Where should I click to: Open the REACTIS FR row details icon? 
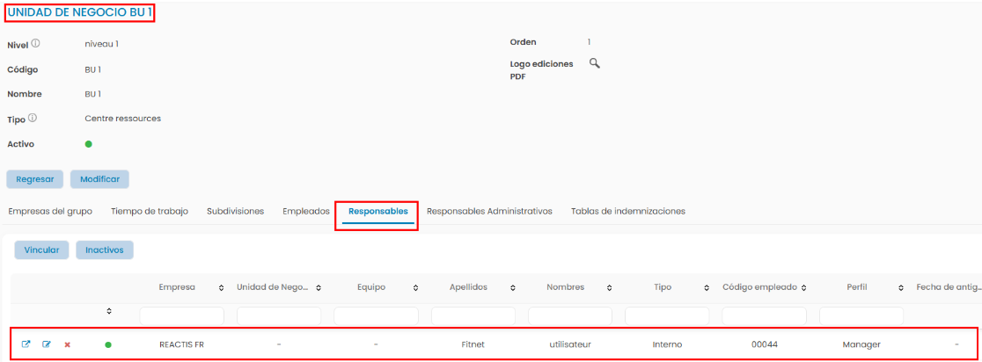[x=26, y=344]
